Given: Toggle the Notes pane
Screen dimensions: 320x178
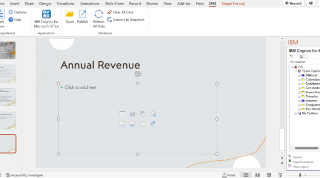Looking at the screenshot, I should coord(228,175).
